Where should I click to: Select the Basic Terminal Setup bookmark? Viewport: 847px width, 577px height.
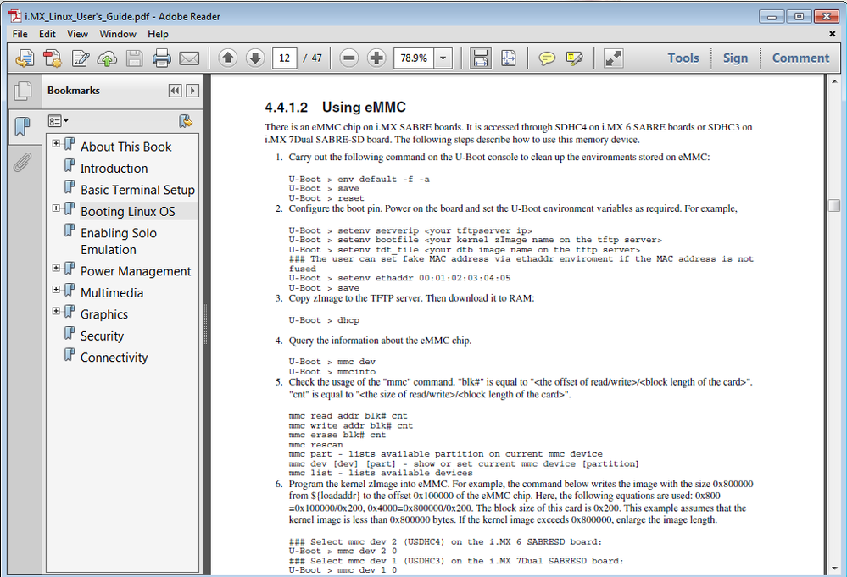[137, 190]
